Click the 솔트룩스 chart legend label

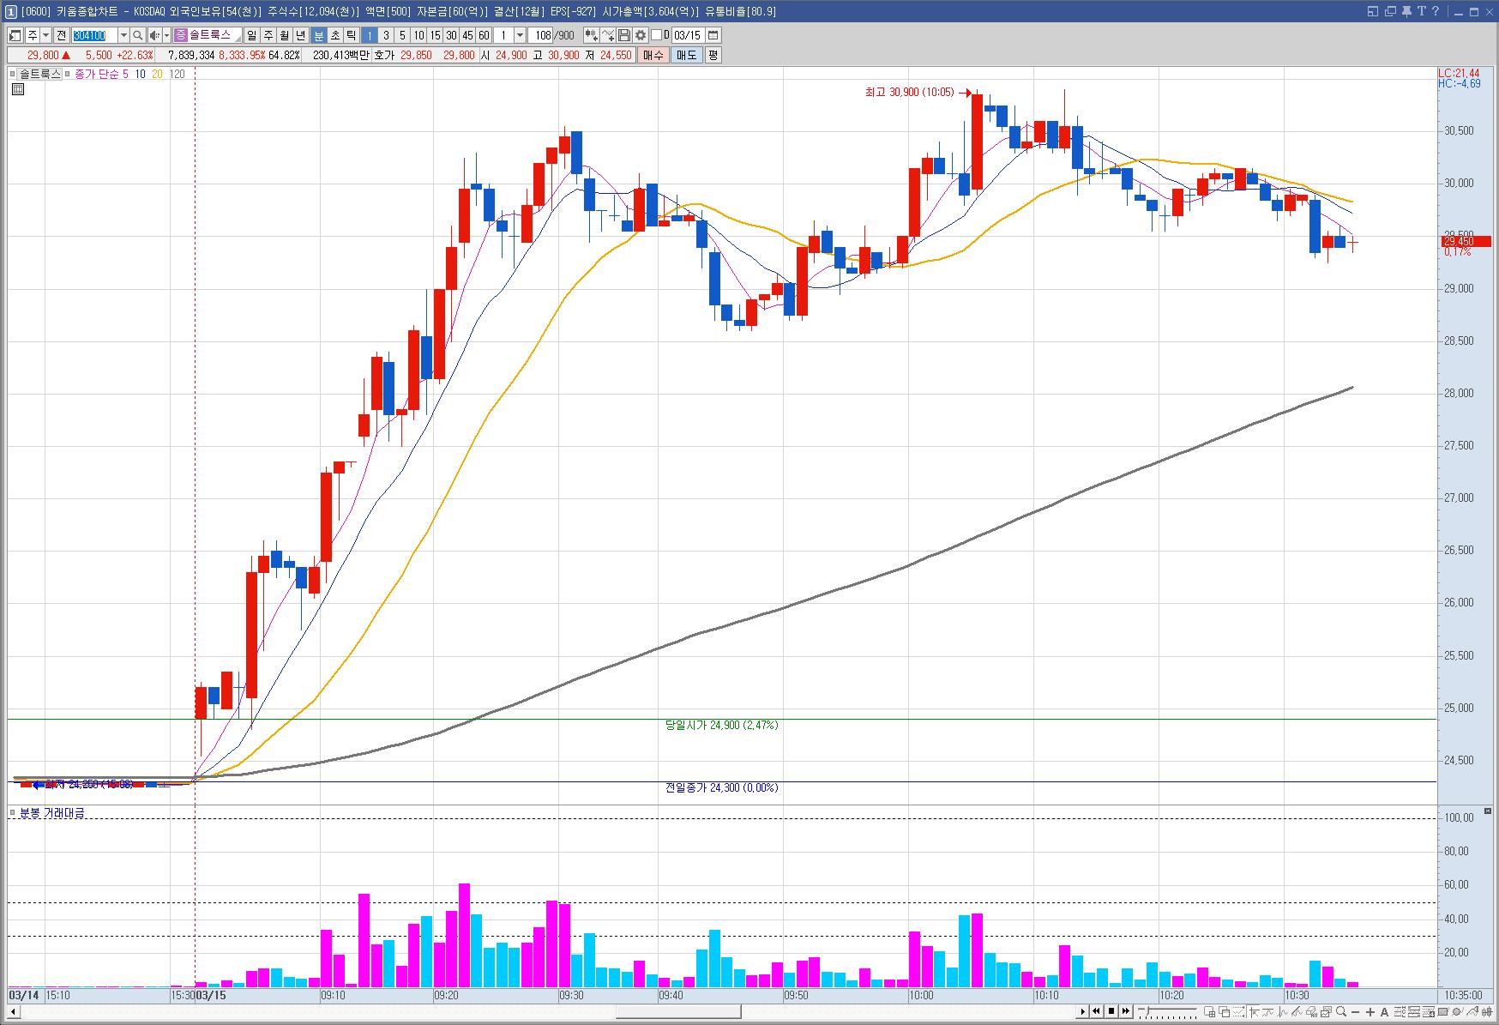tap(40, 75)
